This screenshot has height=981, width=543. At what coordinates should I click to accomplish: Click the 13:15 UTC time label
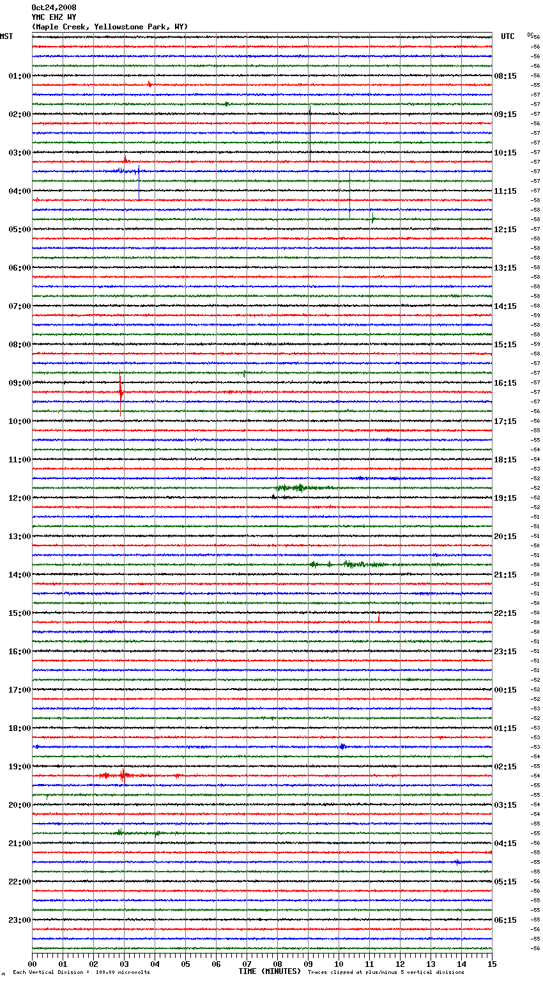pyautogui.click(x=505, y=268)
